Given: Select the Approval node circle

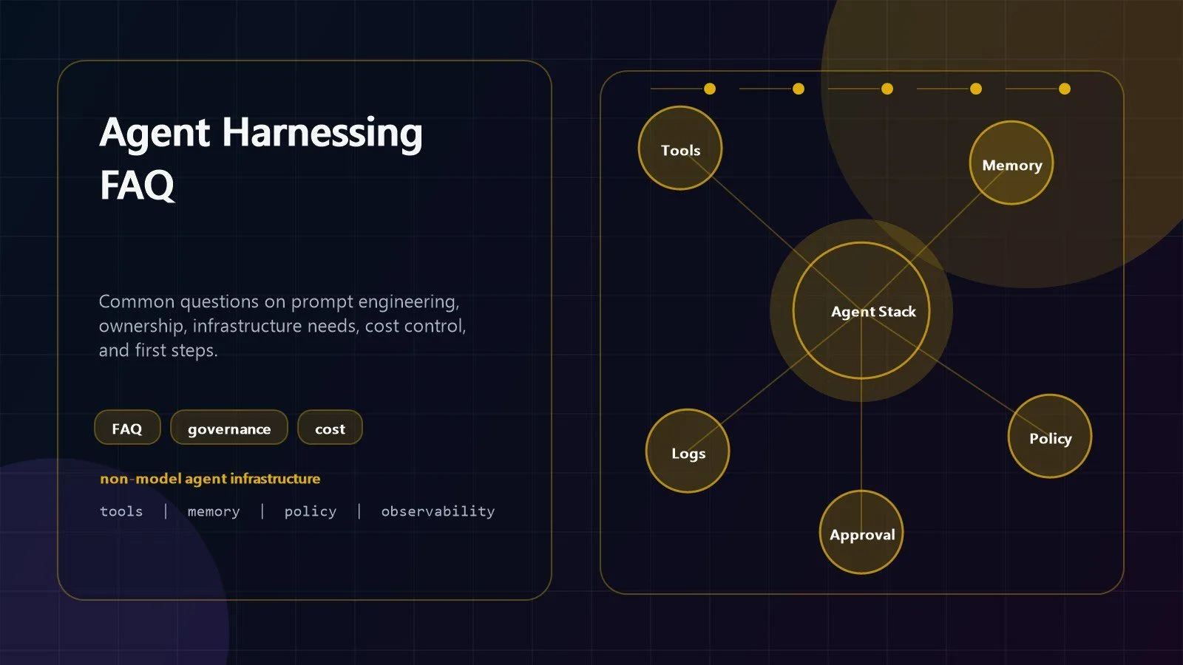Looking at the screenshot, I should coord(861,532).
